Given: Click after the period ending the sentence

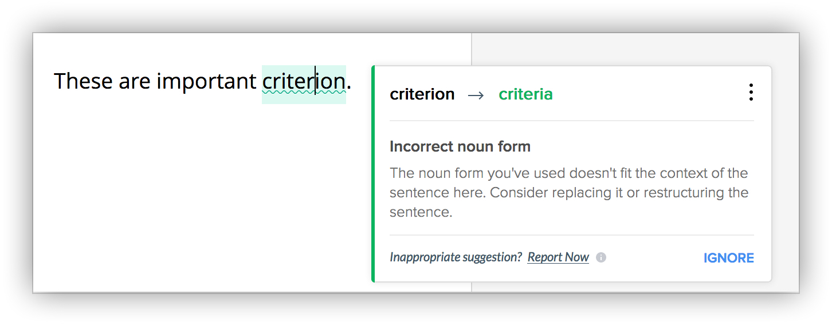Looking at the screenshot, I should [352, 81].
